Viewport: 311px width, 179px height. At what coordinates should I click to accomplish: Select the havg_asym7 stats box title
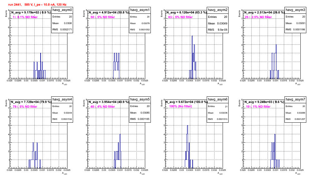coord(295,100)
